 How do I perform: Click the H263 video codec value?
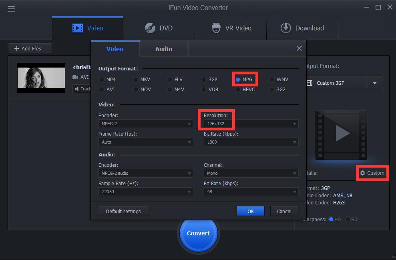point(339,202)
